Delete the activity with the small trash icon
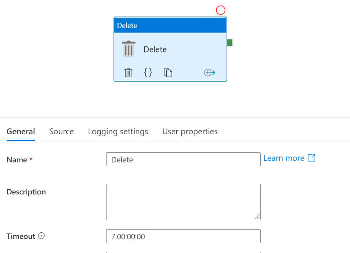 (128, 73)
